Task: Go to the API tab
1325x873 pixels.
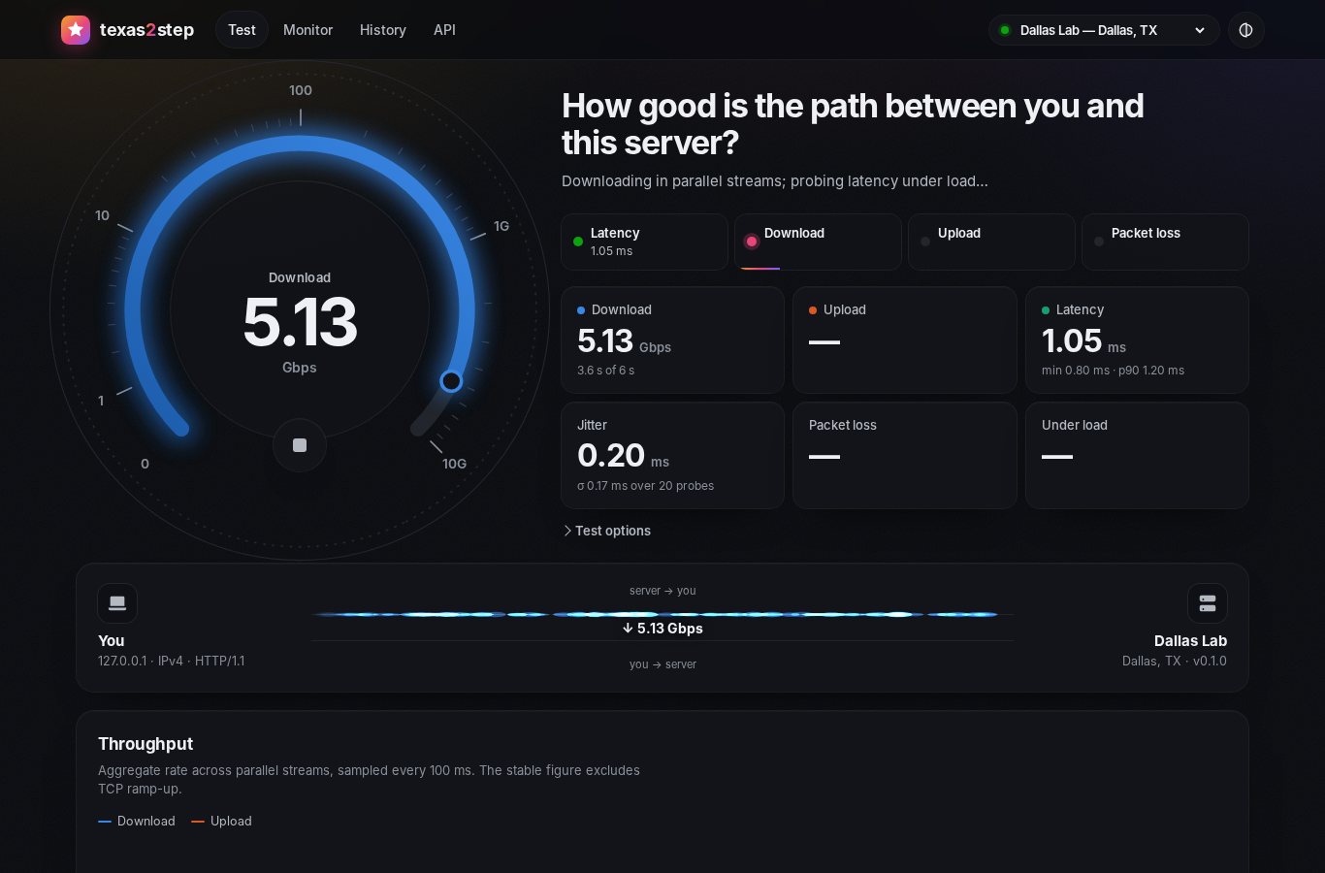Action: coord(444,30)
